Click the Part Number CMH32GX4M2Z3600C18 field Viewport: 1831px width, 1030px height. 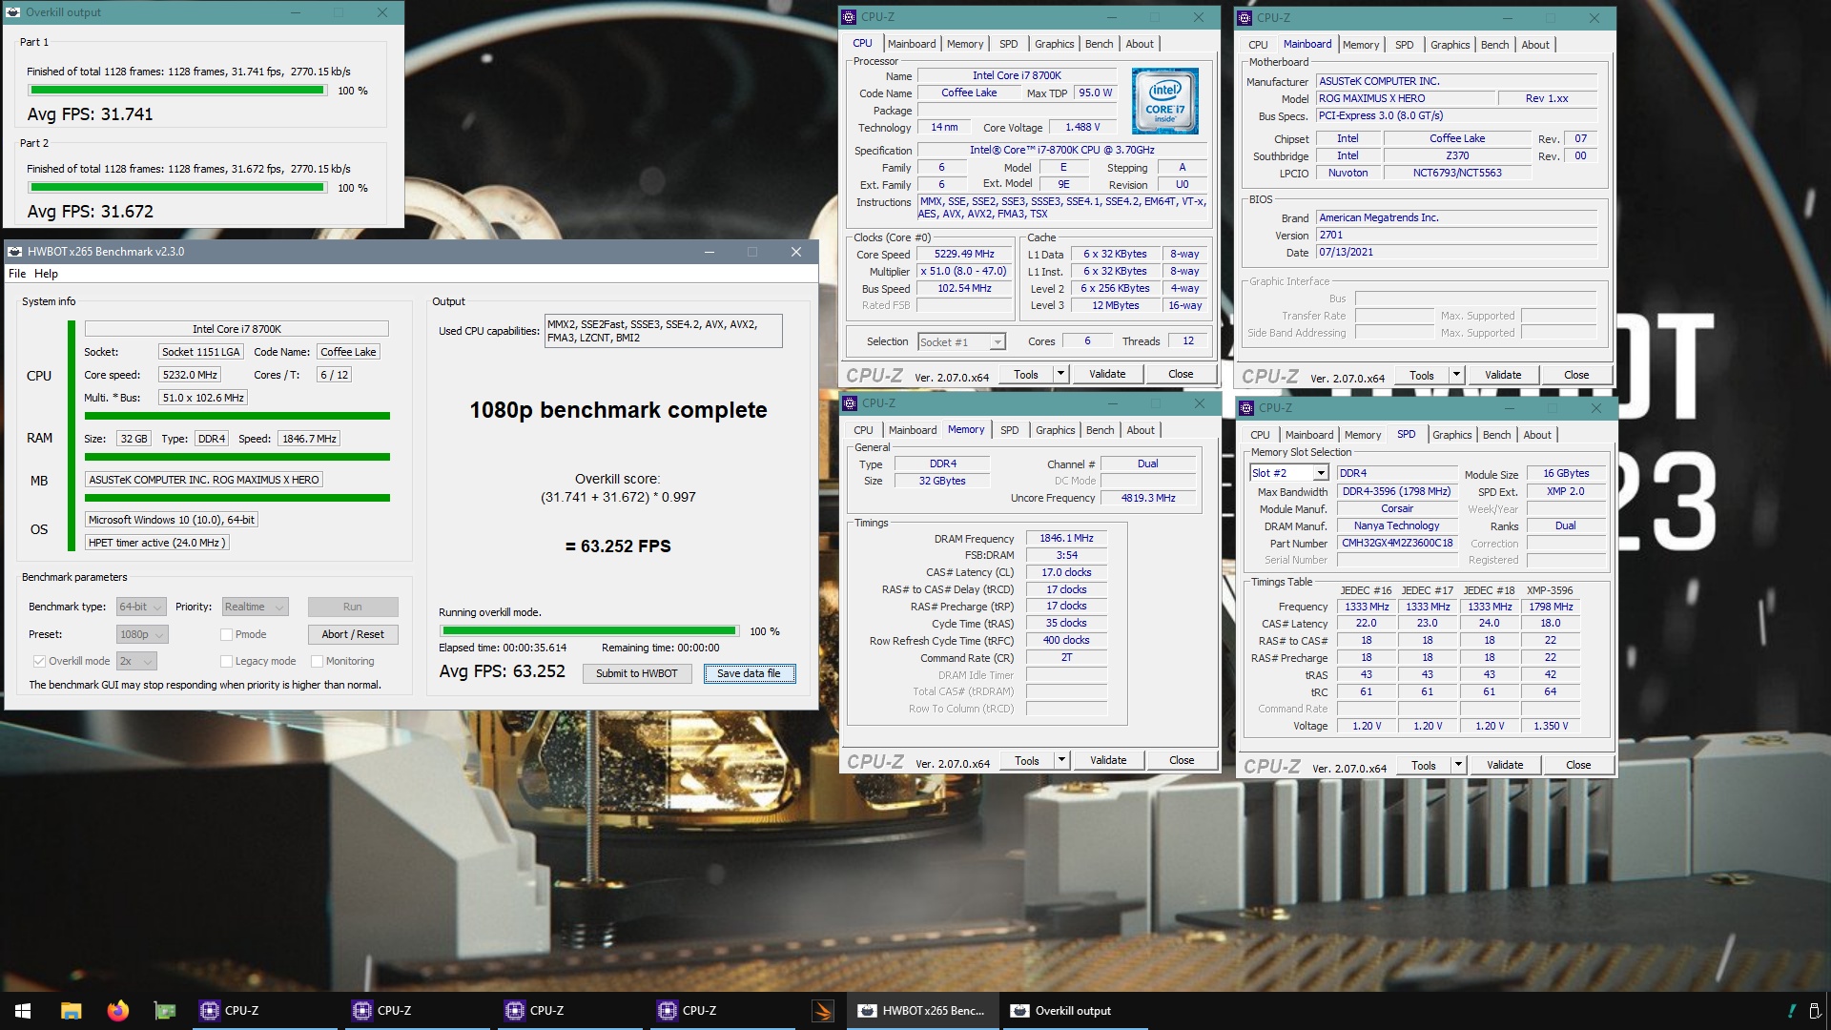1397,544
